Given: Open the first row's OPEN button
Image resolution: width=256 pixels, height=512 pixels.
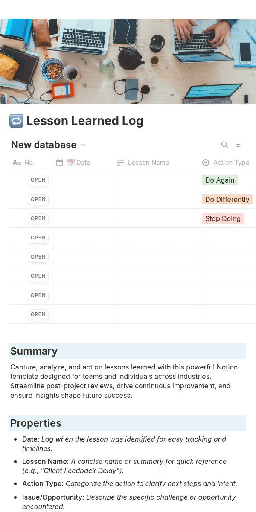Looking at the screenshot, I should pos(38,180).
